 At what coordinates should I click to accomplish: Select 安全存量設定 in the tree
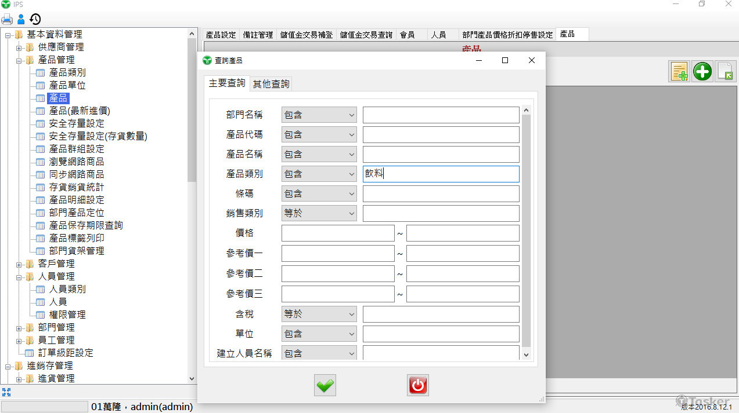[x=77, y=123]
